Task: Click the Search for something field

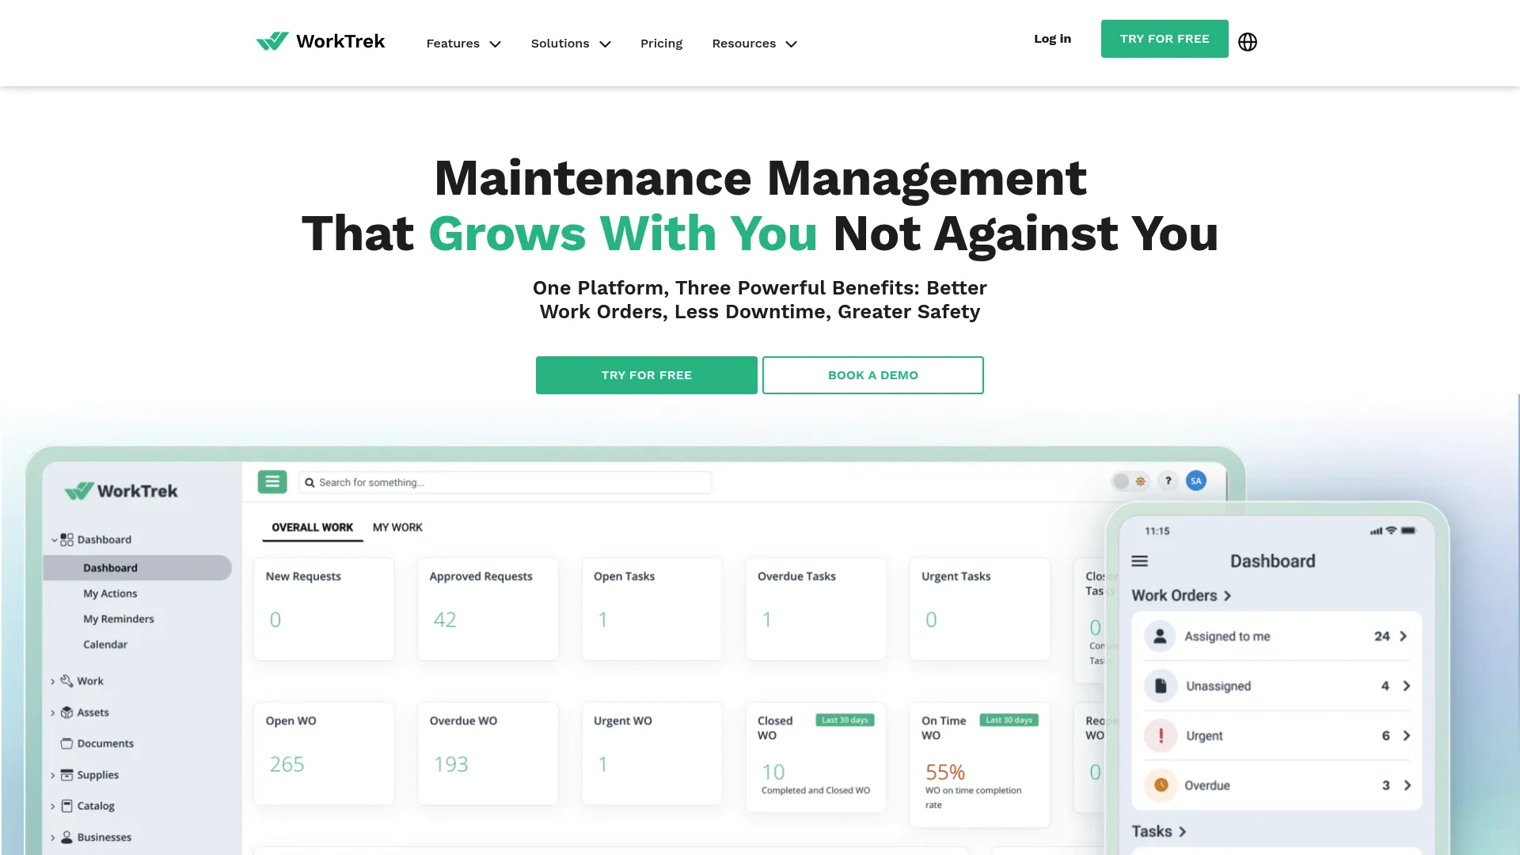Action: click(x=505, y=482)
